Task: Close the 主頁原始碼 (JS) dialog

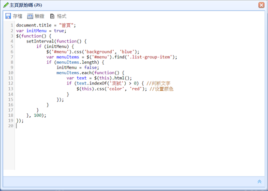Action: [x=261, y=5]
